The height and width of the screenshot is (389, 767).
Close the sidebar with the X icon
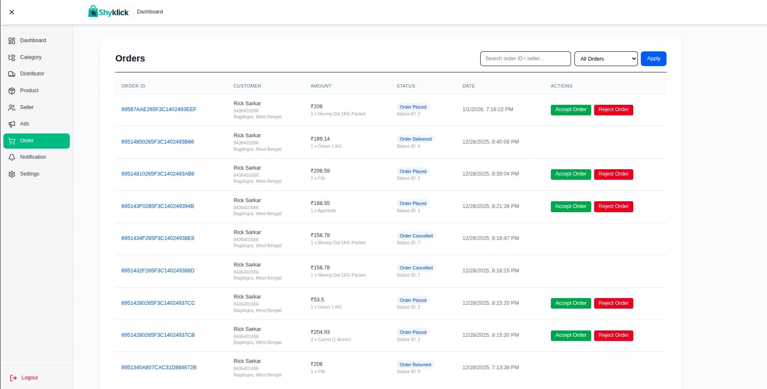click(12, 12)
